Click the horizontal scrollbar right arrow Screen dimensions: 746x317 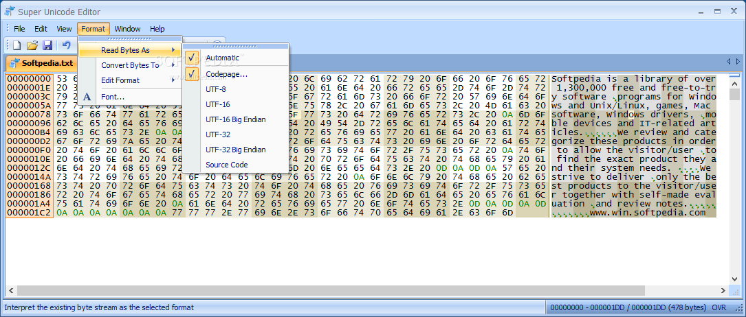coord(724,290)
